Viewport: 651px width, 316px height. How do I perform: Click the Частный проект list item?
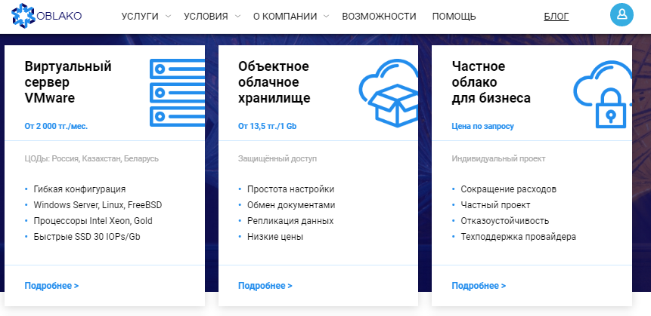495,205
